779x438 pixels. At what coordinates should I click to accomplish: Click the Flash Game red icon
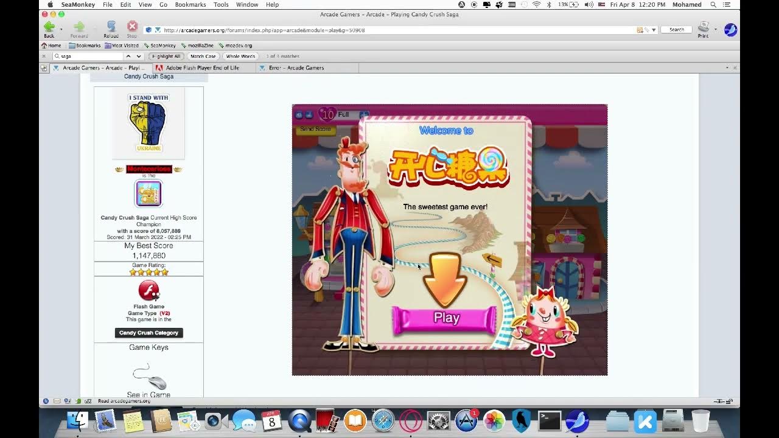(x=148, y=291)
